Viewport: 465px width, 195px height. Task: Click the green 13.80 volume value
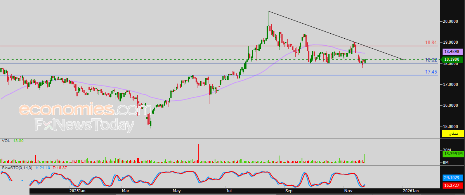(x=19, y=141)
